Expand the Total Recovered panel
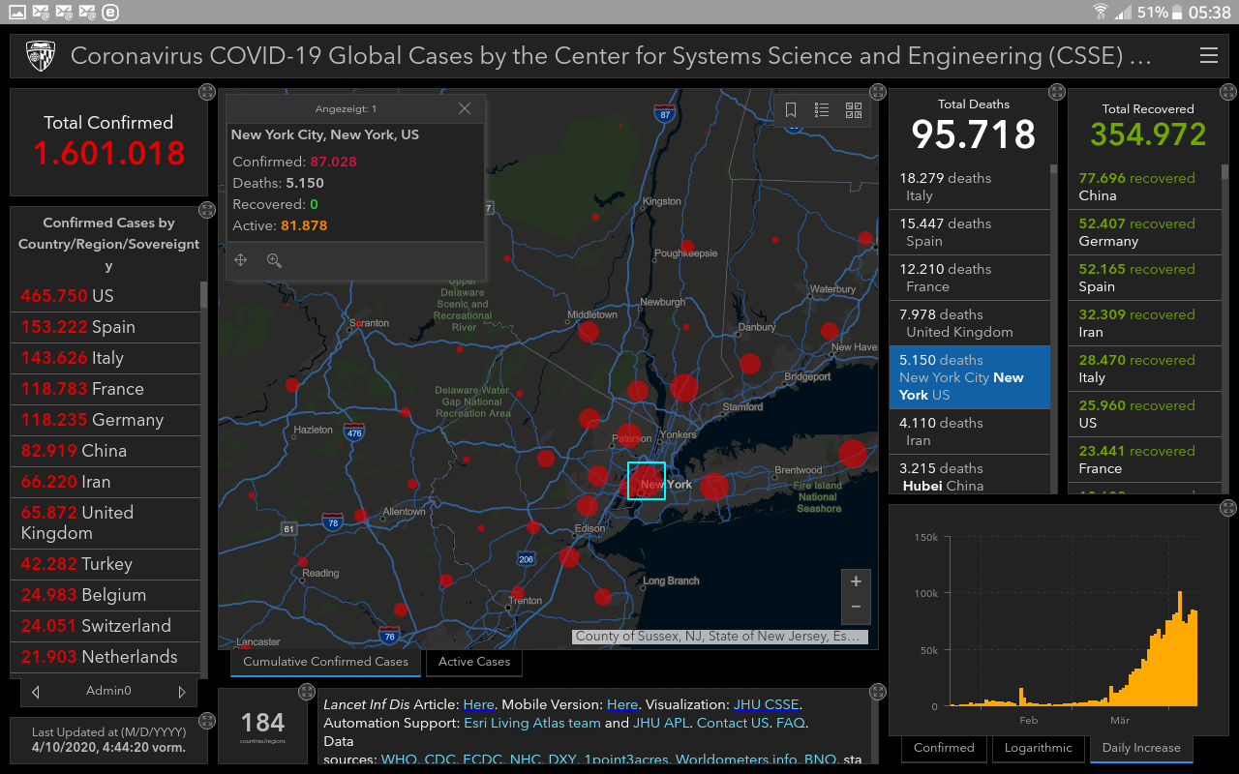 [x=1227, y=92]
